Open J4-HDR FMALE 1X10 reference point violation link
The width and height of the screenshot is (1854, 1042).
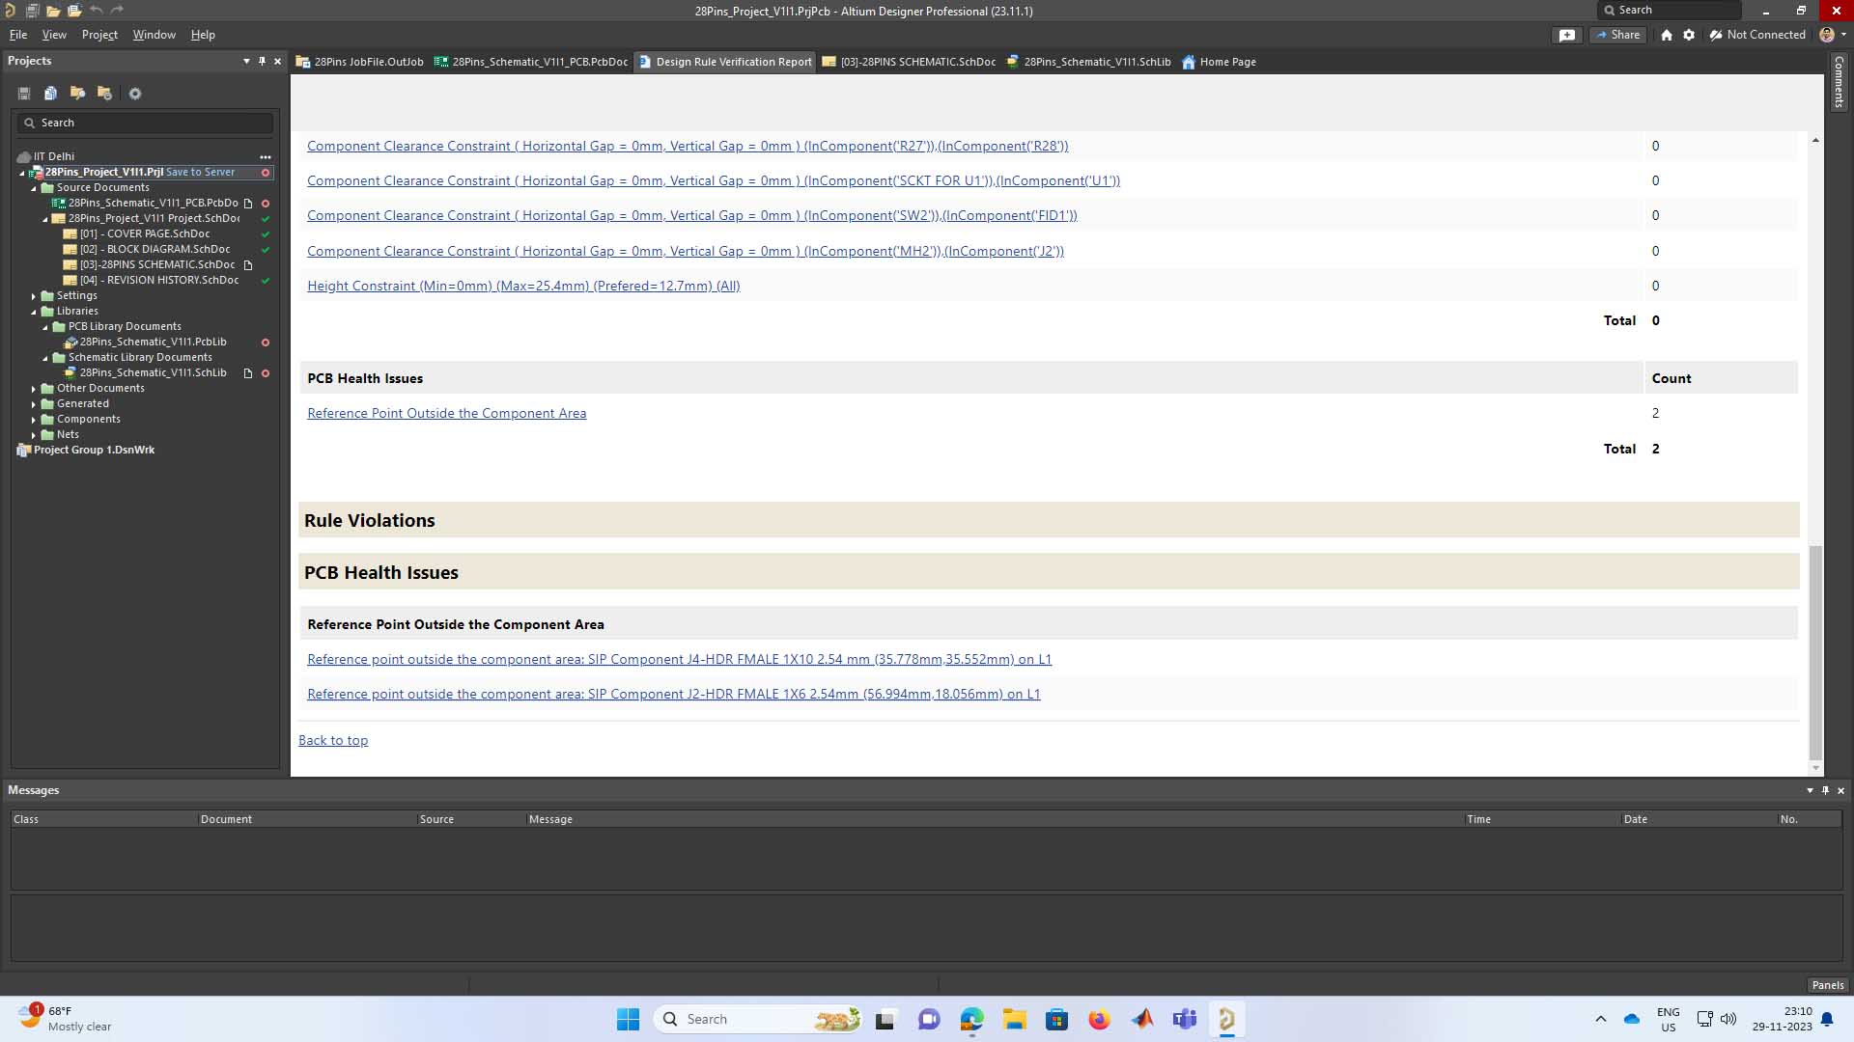click(679, 659)
